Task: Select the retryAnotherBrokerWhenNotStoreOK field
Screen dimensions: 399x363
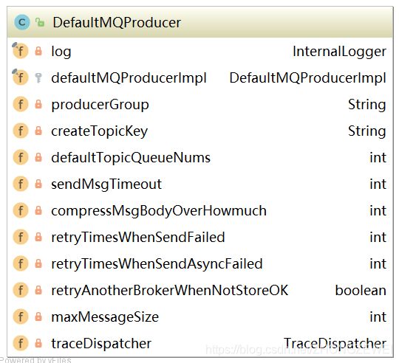Action: pos(200,290)
